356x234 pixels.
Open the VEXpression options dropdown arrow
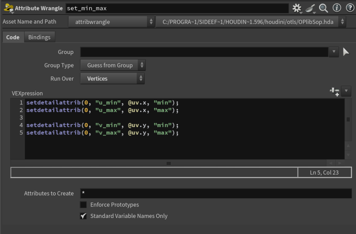click(346, 91)
